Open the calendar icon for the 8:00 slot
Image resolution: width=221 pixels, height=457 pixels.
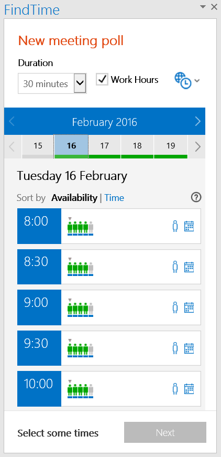189,227
